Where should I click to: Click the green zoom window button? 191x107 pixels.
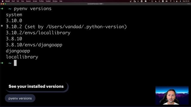[5, 4]
